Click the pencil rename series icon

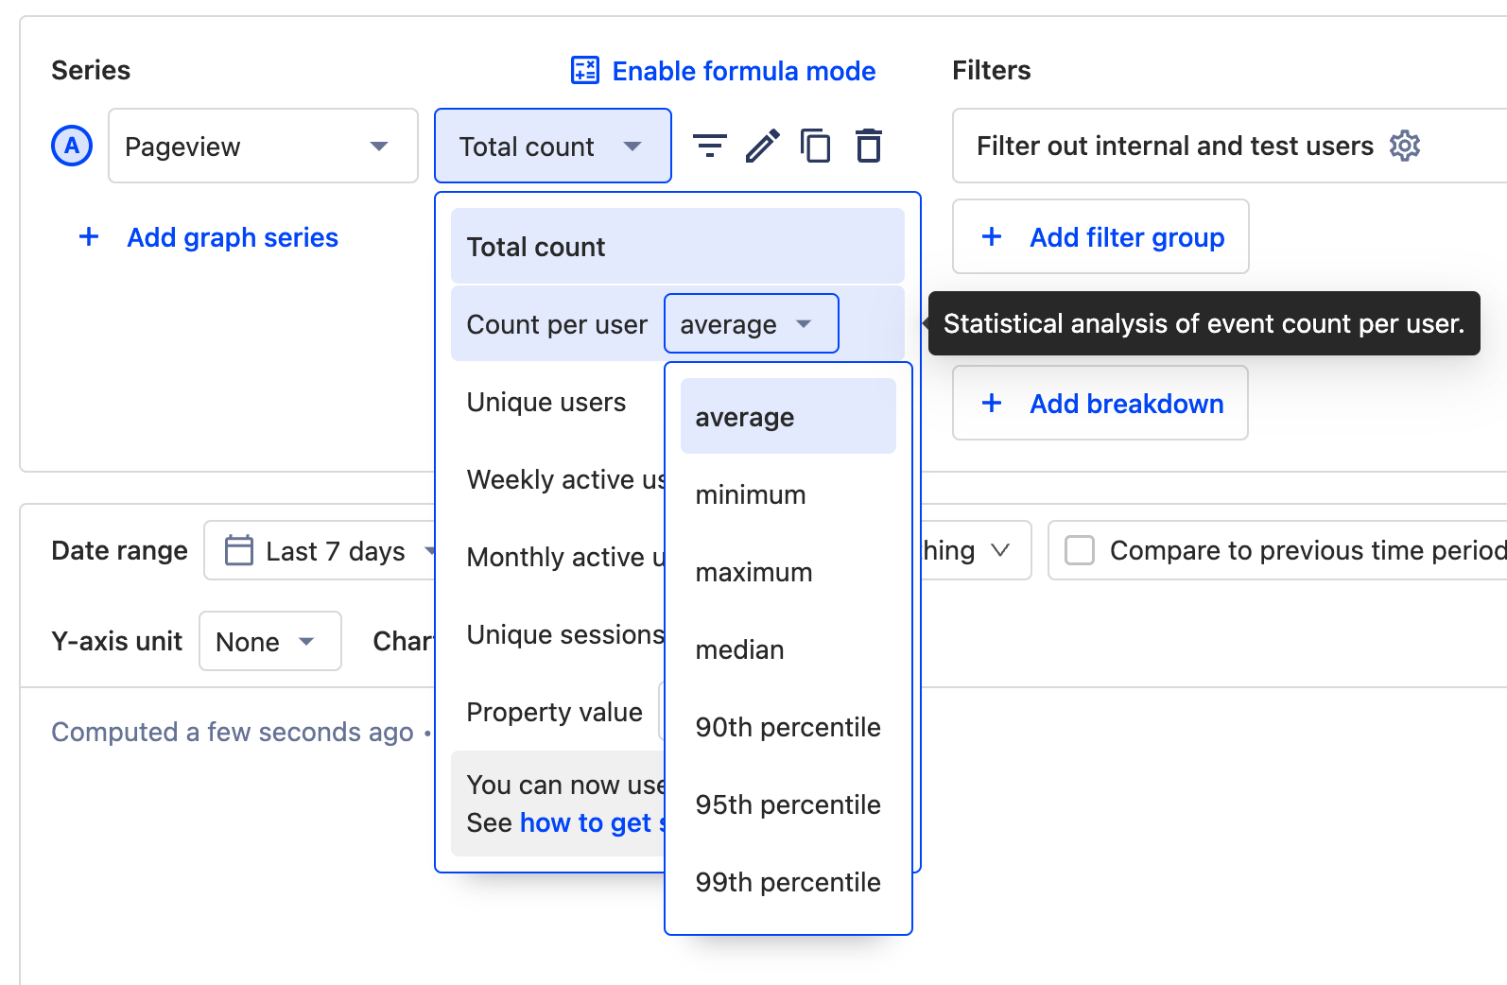pos(762,146)
